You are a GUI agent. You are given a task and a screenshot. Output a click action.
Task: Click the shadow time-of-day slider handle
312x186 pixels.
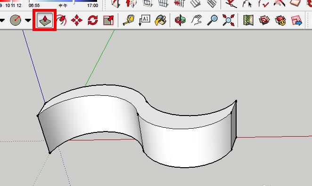point(74,2)
